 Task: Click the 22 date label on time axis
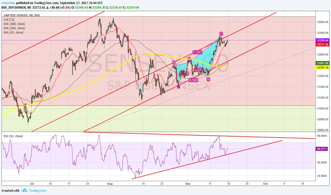pyautogui.click(x=162, y=184)
